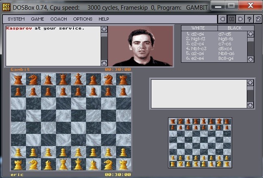
Task: Click the empty d4 square
Action: (x=63, y=128)
